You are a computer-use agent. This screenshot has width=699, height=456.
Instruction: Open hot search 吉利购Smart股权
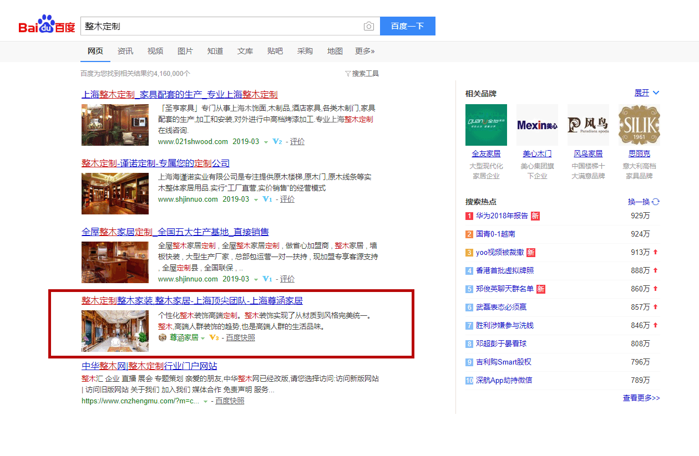coord(504,362)
